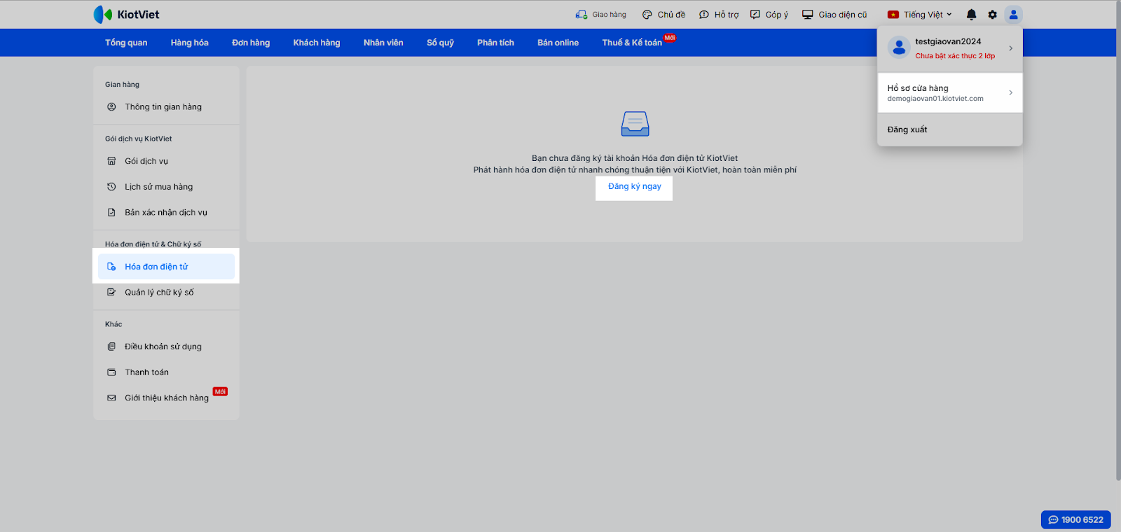Open the Nhân viên menu
The image size is (1121, 532).
tap(383, 43)
